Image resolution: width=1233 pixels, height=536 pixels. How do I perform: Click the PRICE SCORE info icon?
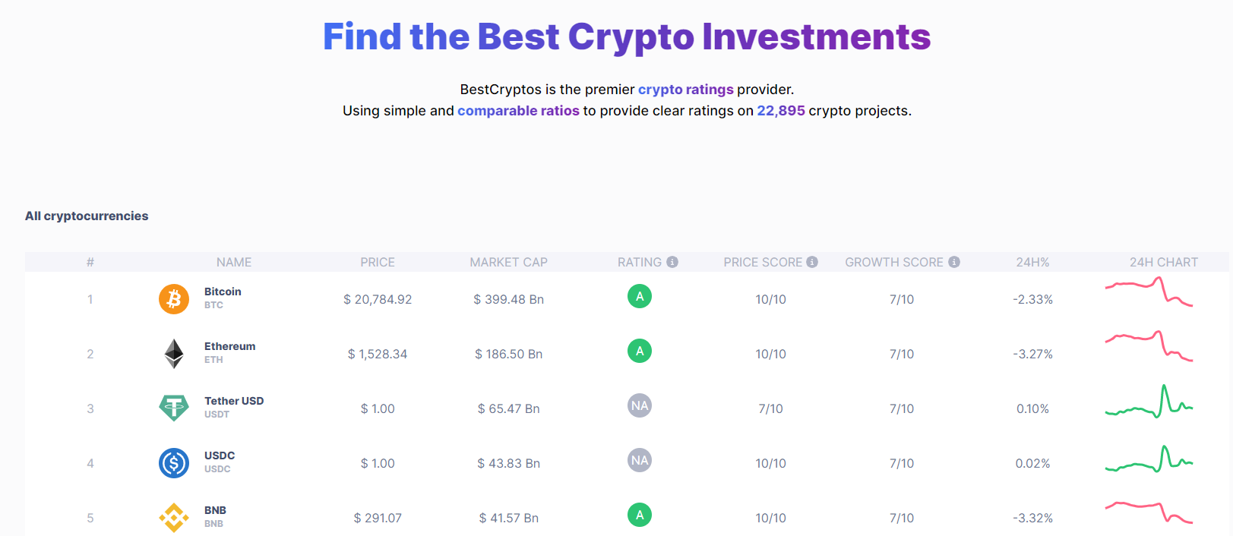point(812,261)
